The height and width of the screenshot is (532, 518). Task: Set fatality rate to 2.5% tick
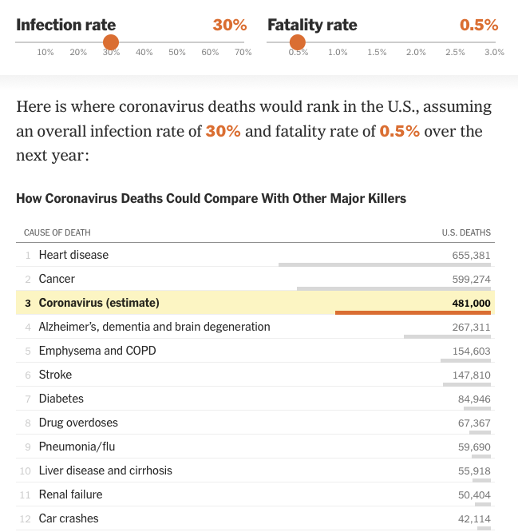(455, 42)
